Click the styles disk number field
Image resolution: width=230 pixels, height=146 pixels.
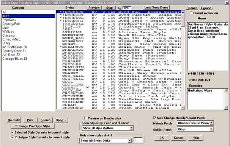tap(138, 140)
